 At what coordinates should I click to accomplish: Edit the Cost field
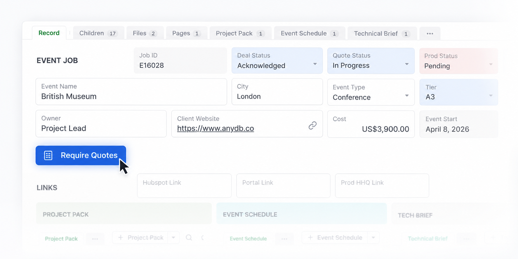click(x=371, y=124)
